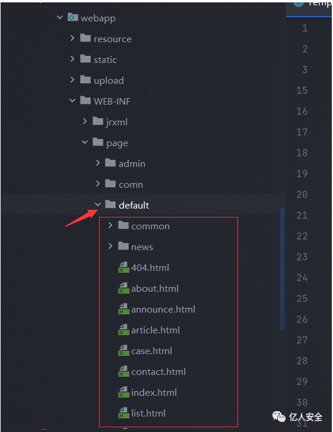Click the webapp web-module folder icon
Viewport: 333px width, 432px height.
pos(72,18)
